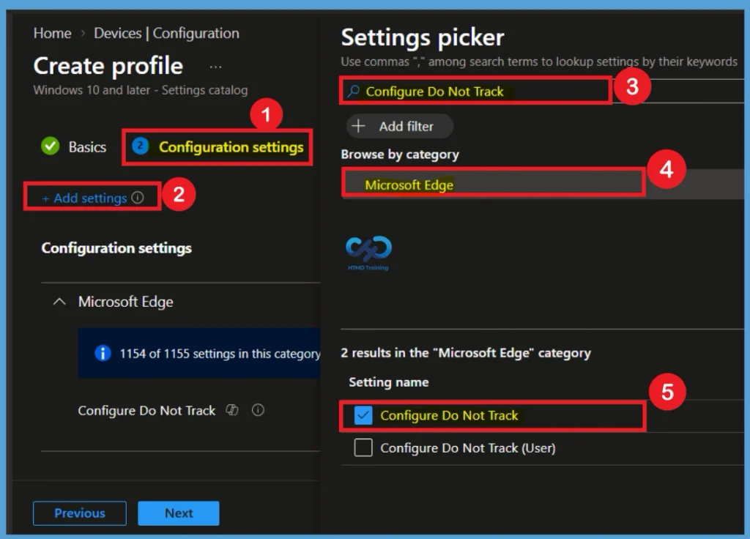Click '1154 of 1155 settings in this category' text
Viewport: 750px width, 539px height.
[x=220, y=354]
